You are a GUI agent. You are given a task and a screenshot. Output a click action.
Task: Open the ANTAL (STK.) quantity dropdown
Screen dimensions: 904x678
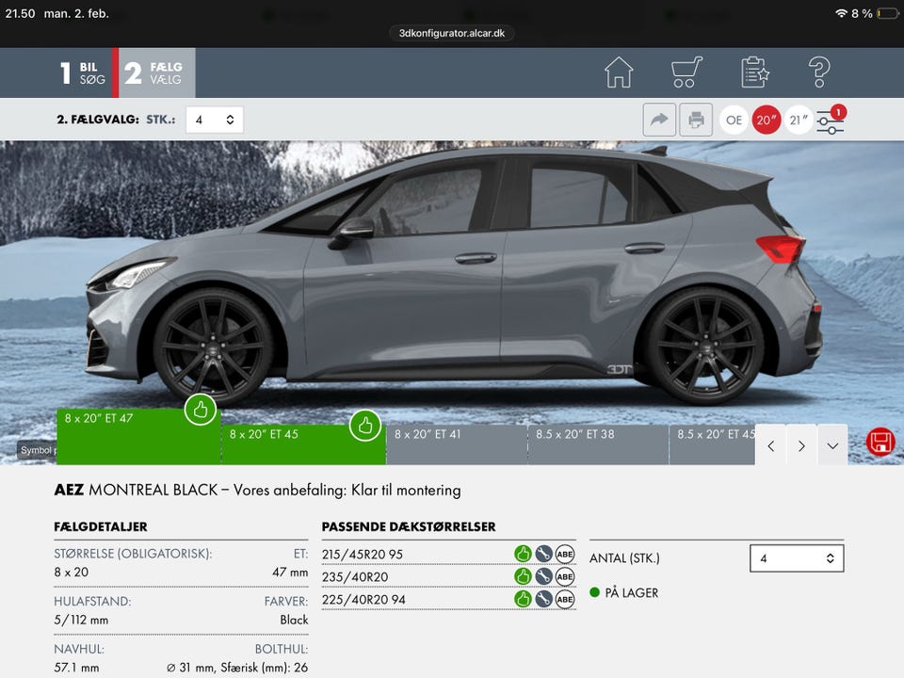tap(797, 558)
